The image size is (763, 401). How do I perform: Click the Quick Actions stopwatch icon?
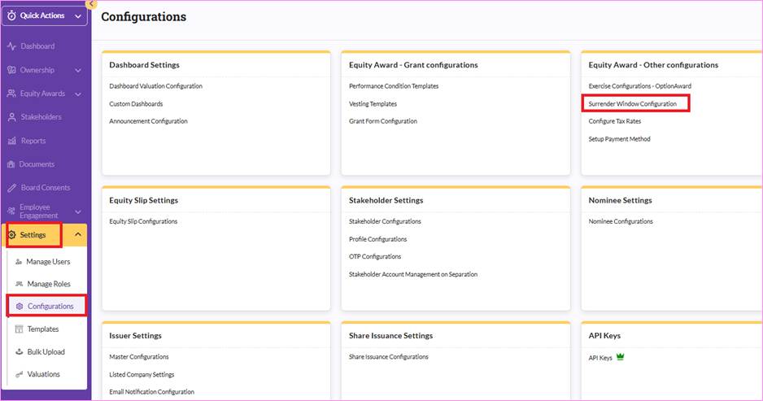coord(11,15)
